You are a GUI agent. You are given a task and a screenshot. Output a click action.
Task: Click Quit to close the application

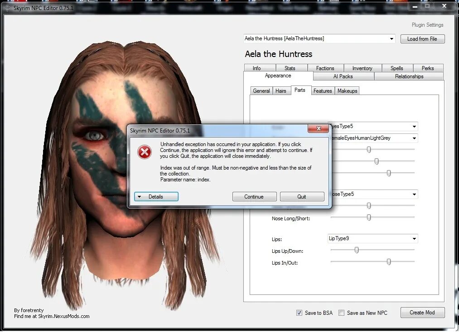pos(302,197)
